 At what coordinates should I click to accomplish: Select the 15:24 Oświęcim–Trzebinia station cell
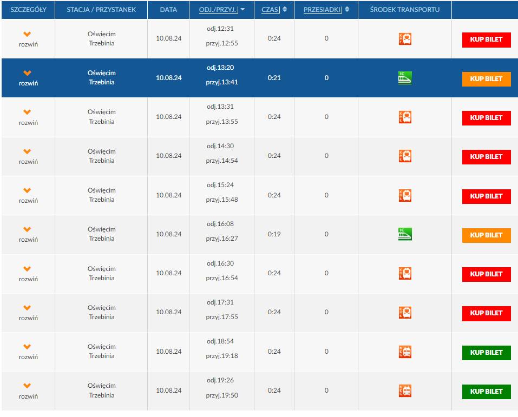coord(101,195)
